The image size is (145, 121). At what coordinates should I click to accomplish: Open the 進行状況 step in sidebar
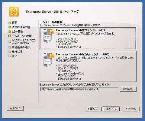[17, 52]
